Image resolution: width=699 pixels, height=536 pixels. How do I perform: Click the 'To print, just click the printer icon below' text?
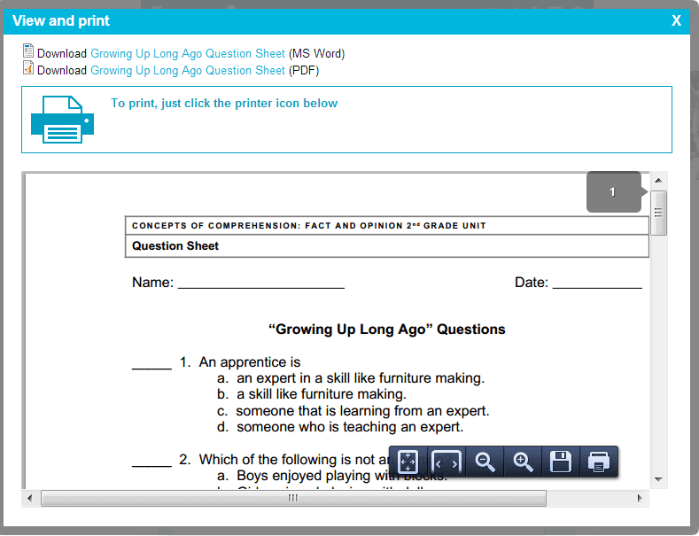pos(224,103)
